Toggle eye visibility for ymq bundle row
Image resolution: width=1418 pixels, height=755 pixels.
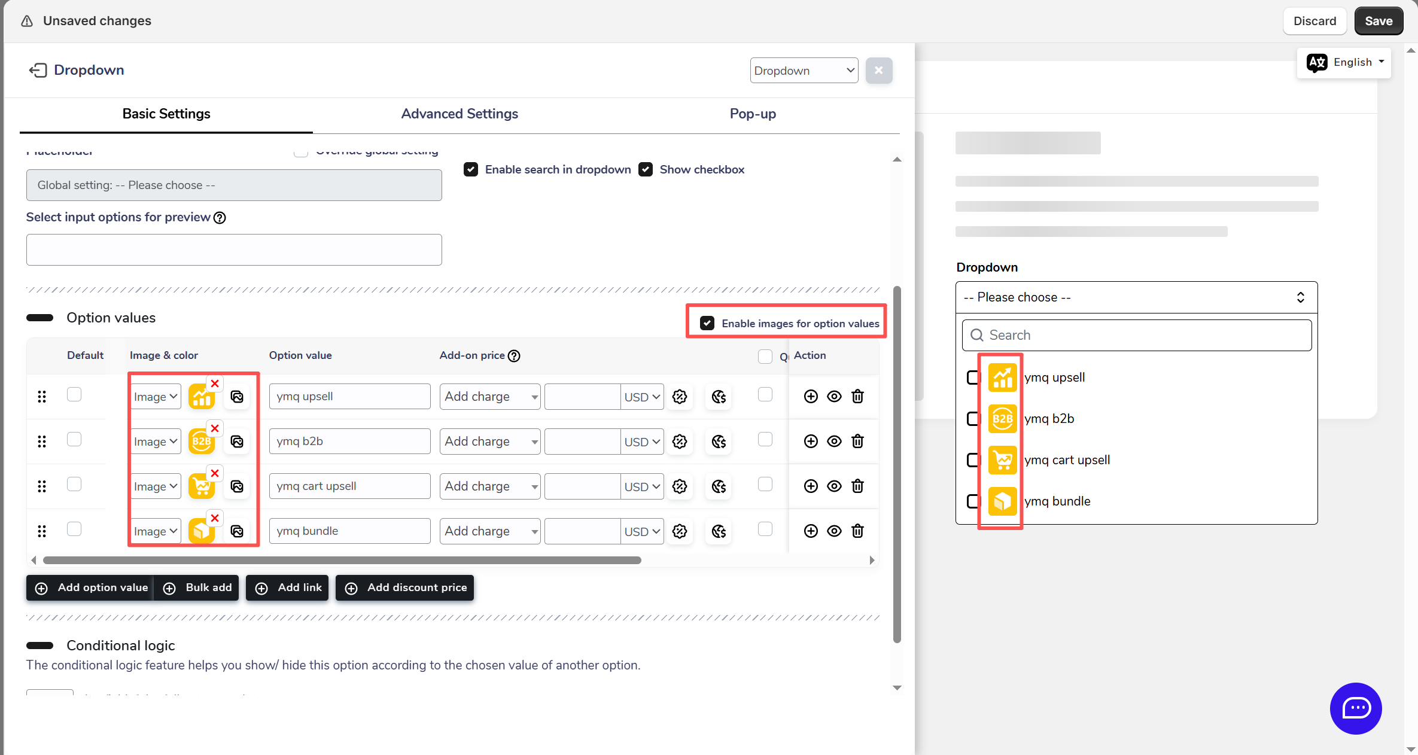point(834,531)
